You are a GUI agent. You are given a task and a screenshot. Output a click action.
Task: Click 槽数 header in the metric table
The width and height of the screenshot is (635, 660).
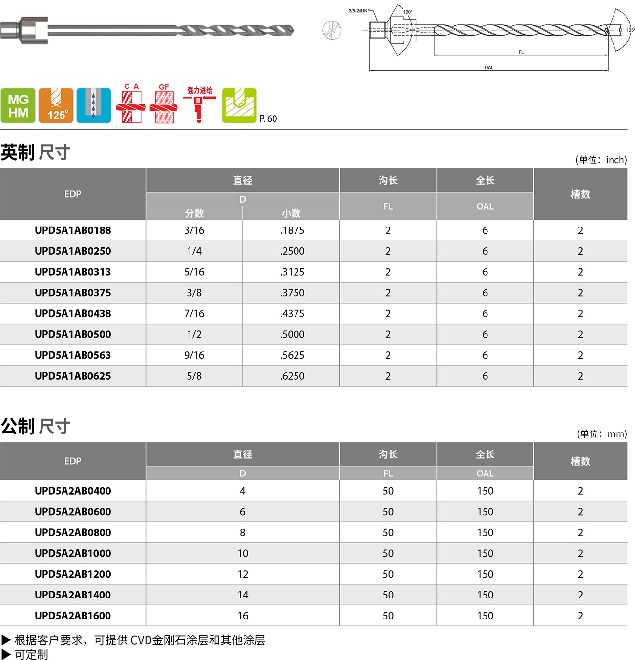coord(581,461)
